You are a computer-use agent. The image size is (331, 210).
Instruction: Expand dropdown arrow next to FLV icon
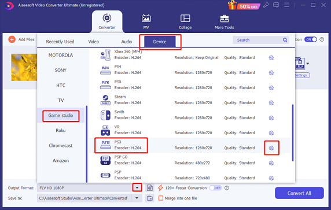coord(308,64)
